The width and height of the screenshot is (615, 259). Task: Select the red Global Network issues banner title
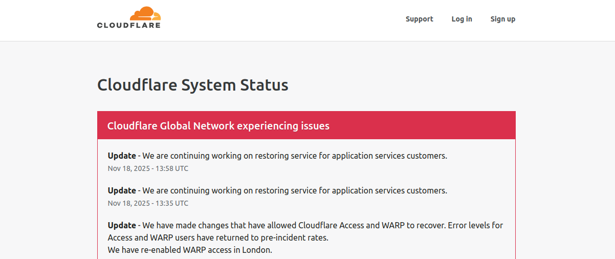218,126
